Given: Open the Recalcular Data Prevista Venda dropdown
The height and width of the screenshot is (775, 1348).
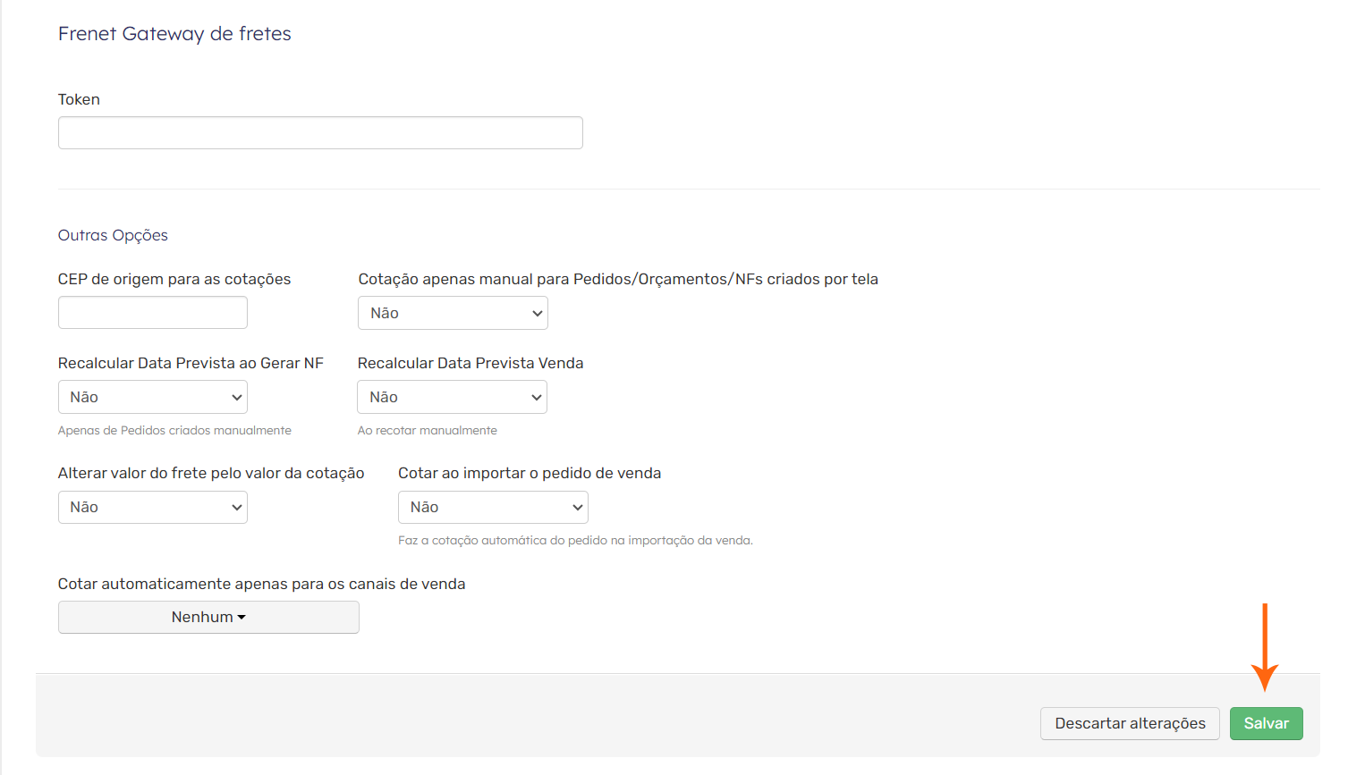Looking at the screenshot, I should point(452,397).
